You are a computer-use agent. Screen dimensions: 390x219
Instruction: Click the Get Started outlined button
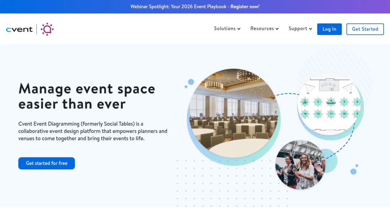[x=365, y=29]
